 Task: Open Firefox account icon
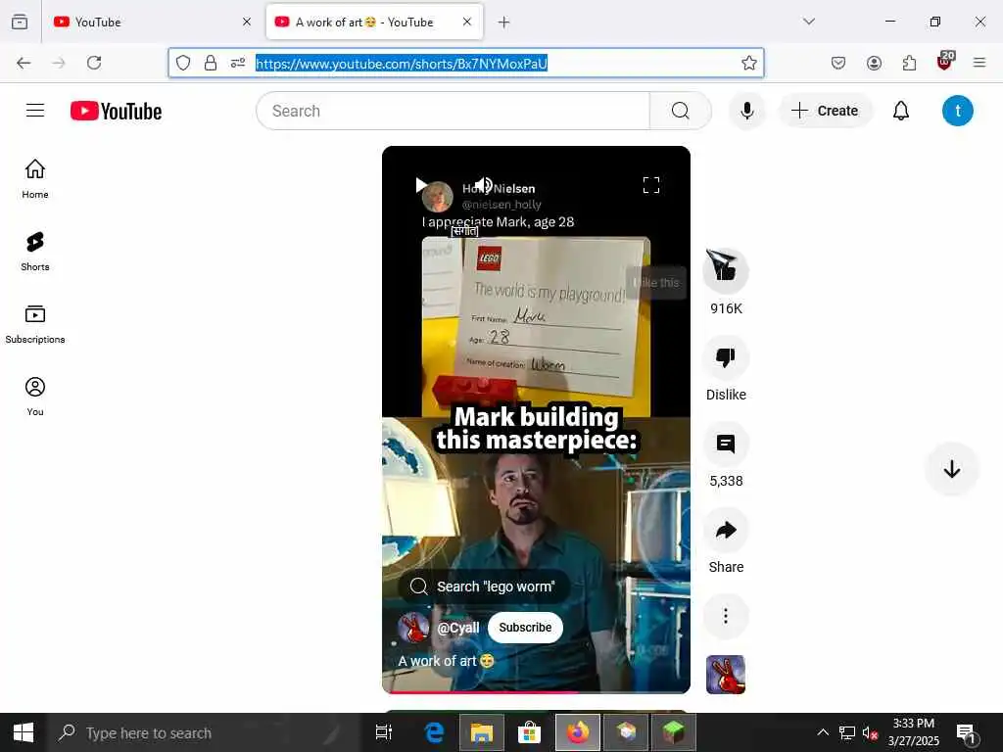pyautogui.click(x=874, y=63)
